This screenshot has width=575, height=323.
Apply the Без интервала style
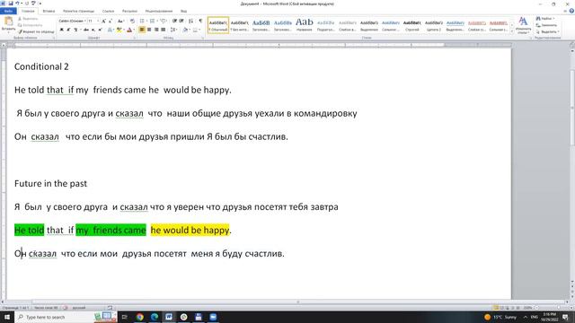tap(240, 25)
